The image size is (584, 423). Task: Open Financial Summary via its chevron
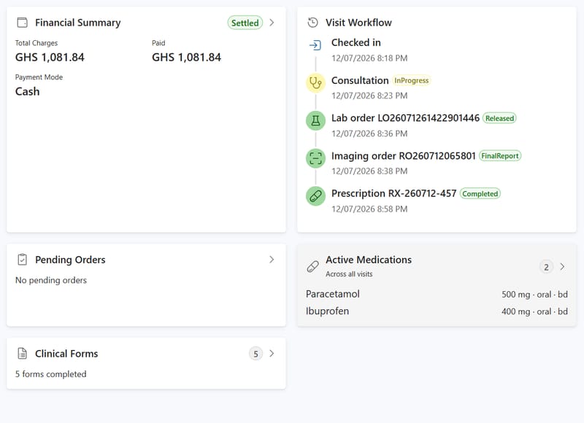272,23
